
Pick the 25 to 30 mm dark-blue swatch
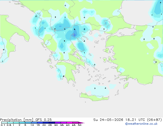[x=52, y=123]
